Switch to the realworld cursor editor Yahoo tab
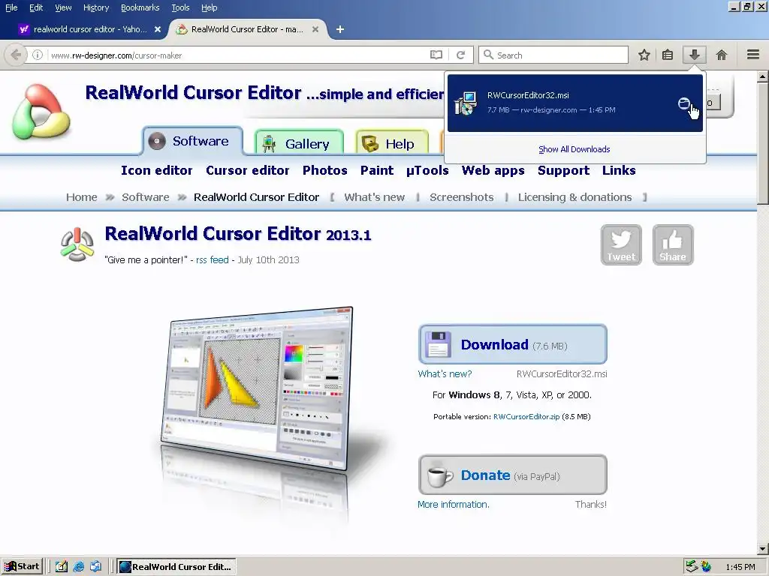 (x=90, y=29)
